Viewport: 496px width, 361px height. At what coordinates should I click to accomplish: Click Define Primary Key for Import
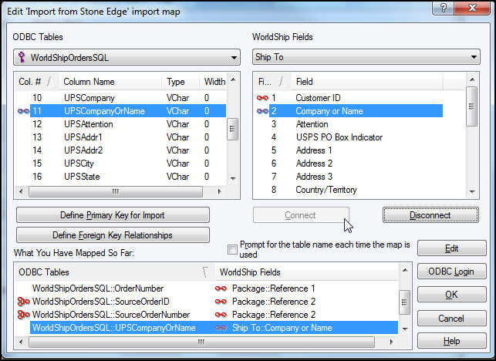[113, 215]
